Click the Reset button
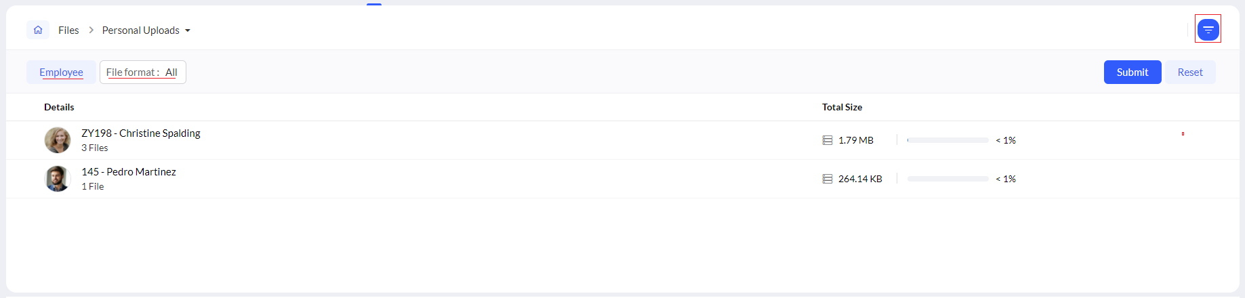Viewport: 1245px width, 298px height. pos(1190,72)
